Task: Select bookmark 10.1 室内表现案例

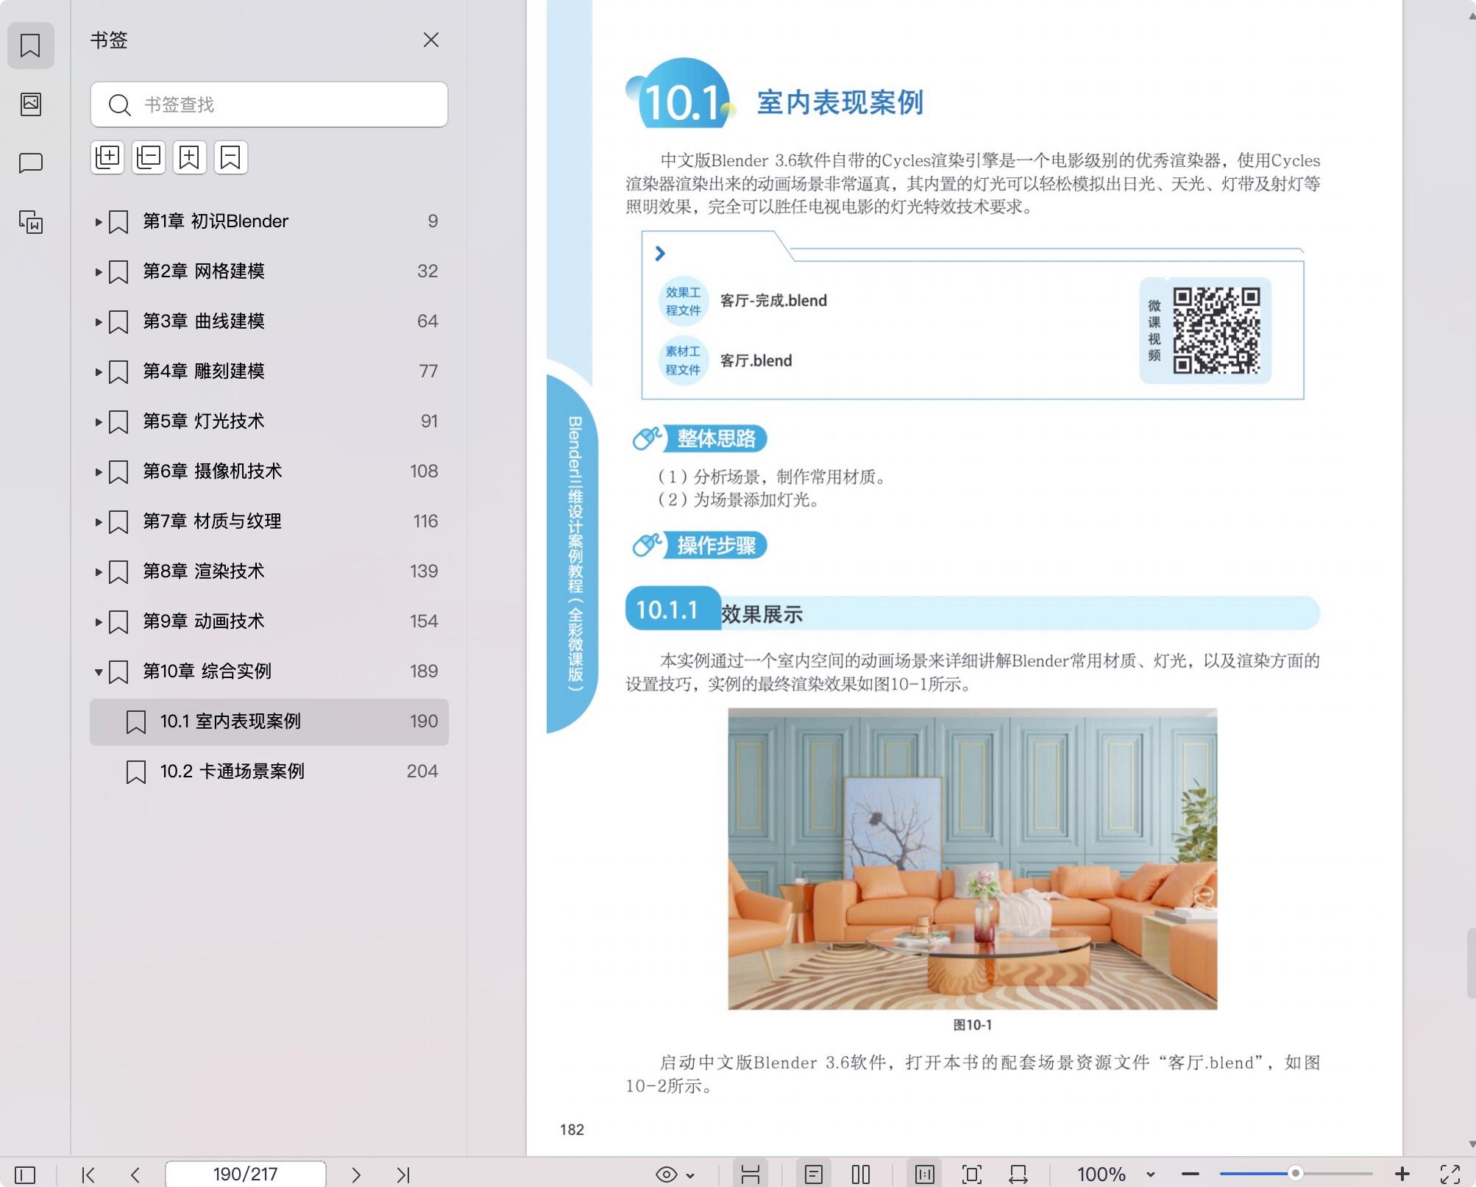Action: tap(269, 721)
